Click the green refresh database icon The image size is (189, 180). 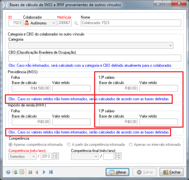[14, 172]
